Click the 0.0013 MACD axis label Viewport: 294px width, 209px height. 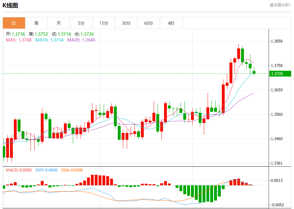coord(277,181)
